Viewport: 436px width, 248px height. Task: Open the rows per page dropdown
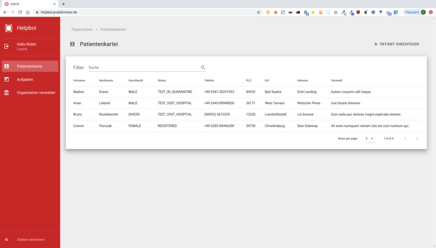coord(370,138)
